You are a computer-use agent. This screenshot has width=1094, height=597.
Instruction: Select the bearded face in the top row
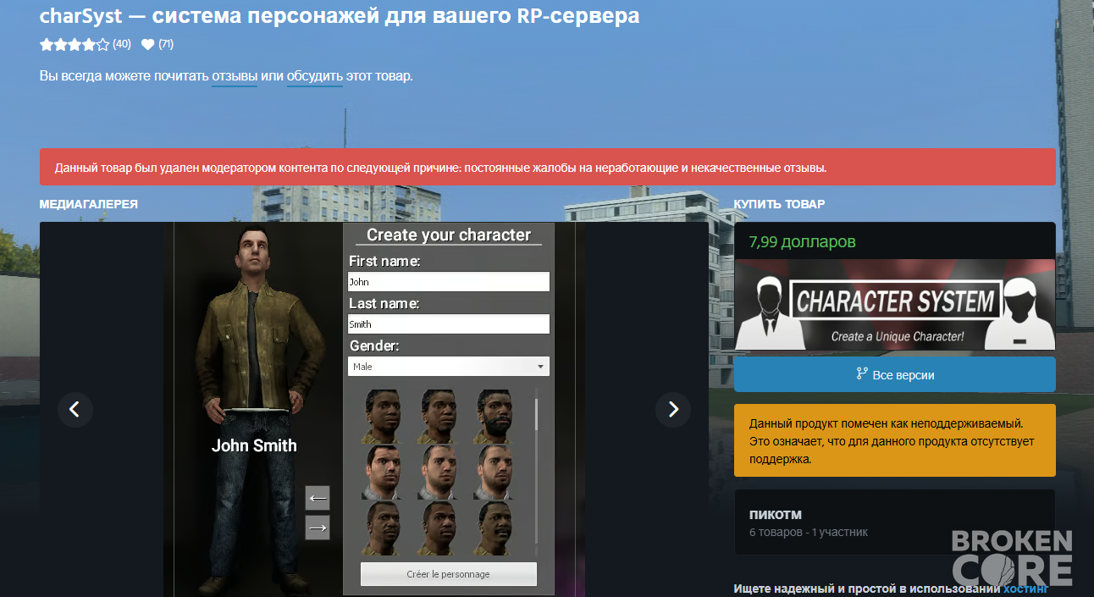[494, 416]
